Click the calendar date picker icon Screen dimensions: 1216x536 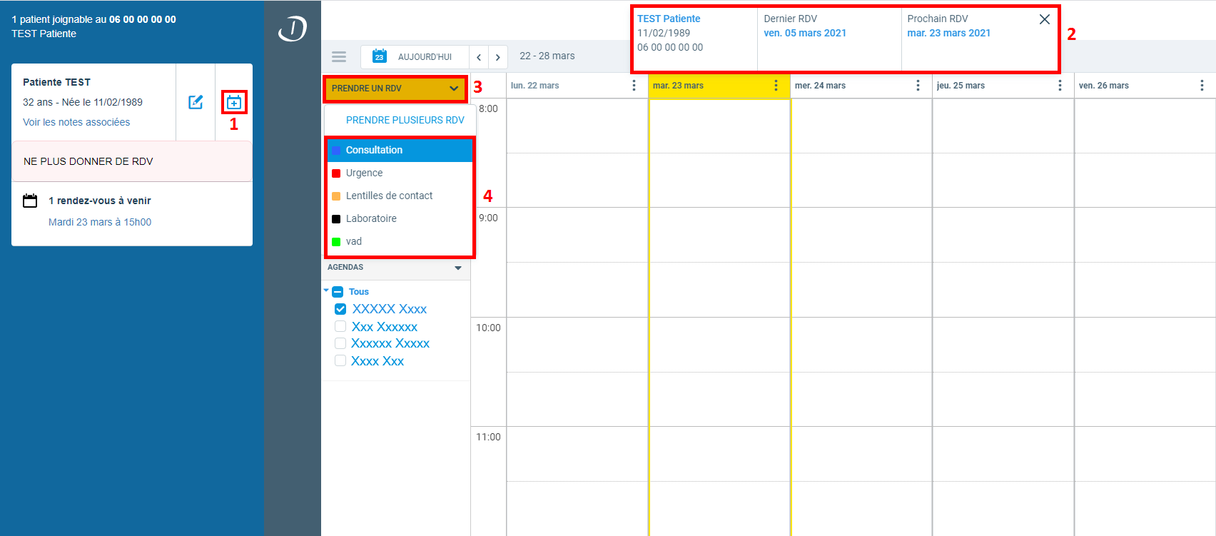(380, 56)
